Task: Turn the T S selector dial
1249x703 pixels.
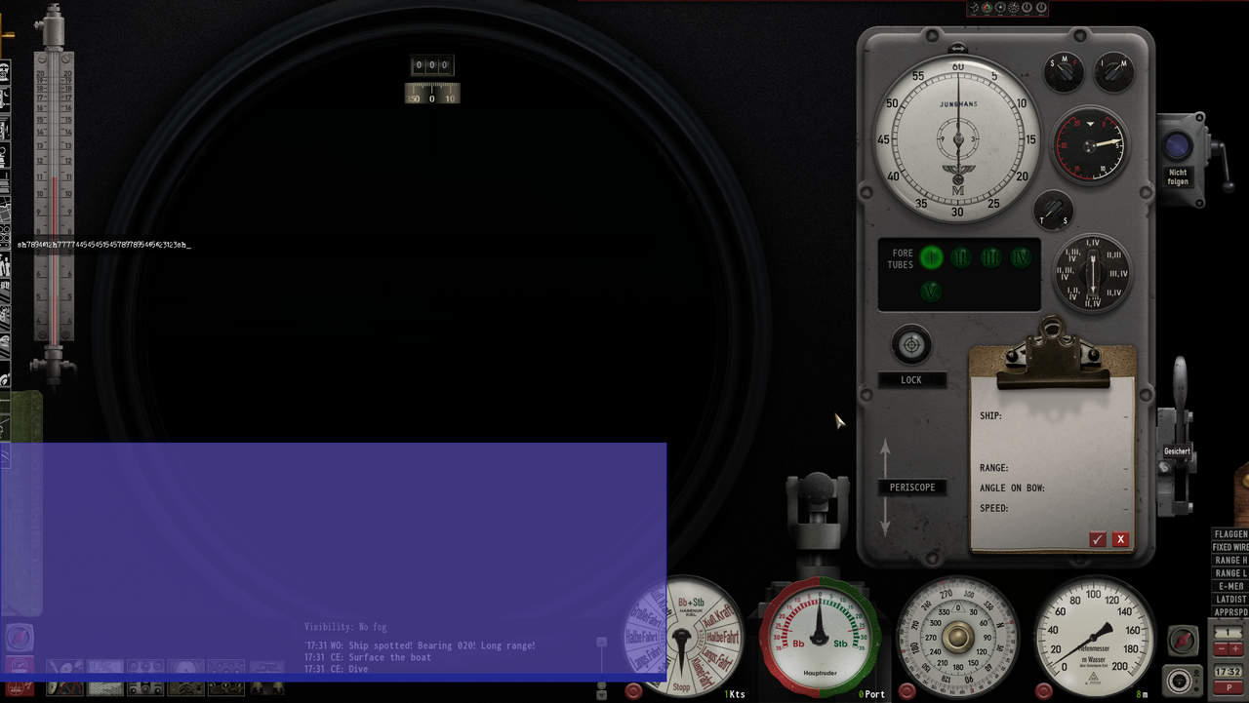Action: point(1054,210)
